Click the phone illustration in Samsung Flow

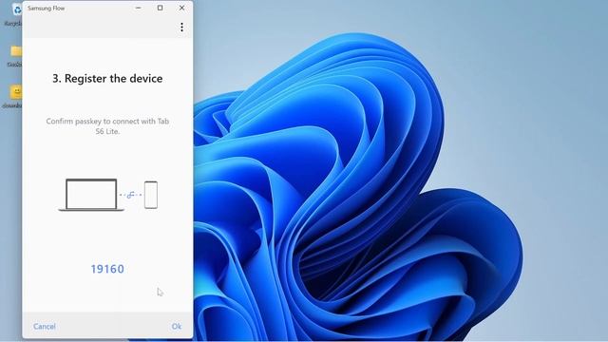pos(151,195)
